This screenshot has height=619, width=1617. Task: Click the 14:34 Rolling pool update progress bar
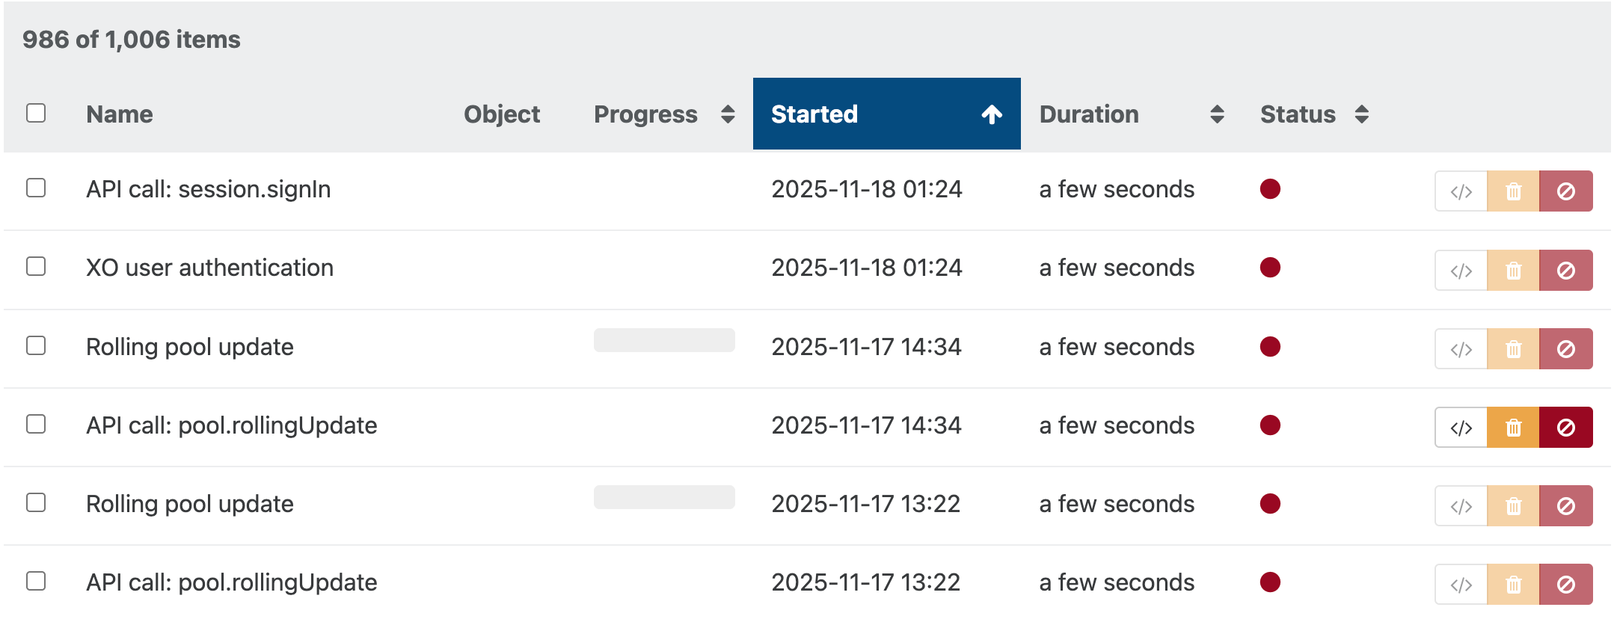pyautogui.click(x=664, y=340)
